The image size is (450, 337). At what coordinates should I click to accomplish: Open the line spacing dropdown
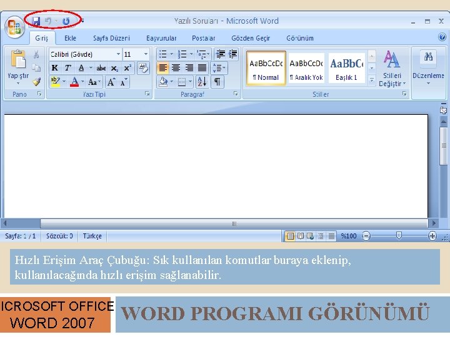[219, 68]
